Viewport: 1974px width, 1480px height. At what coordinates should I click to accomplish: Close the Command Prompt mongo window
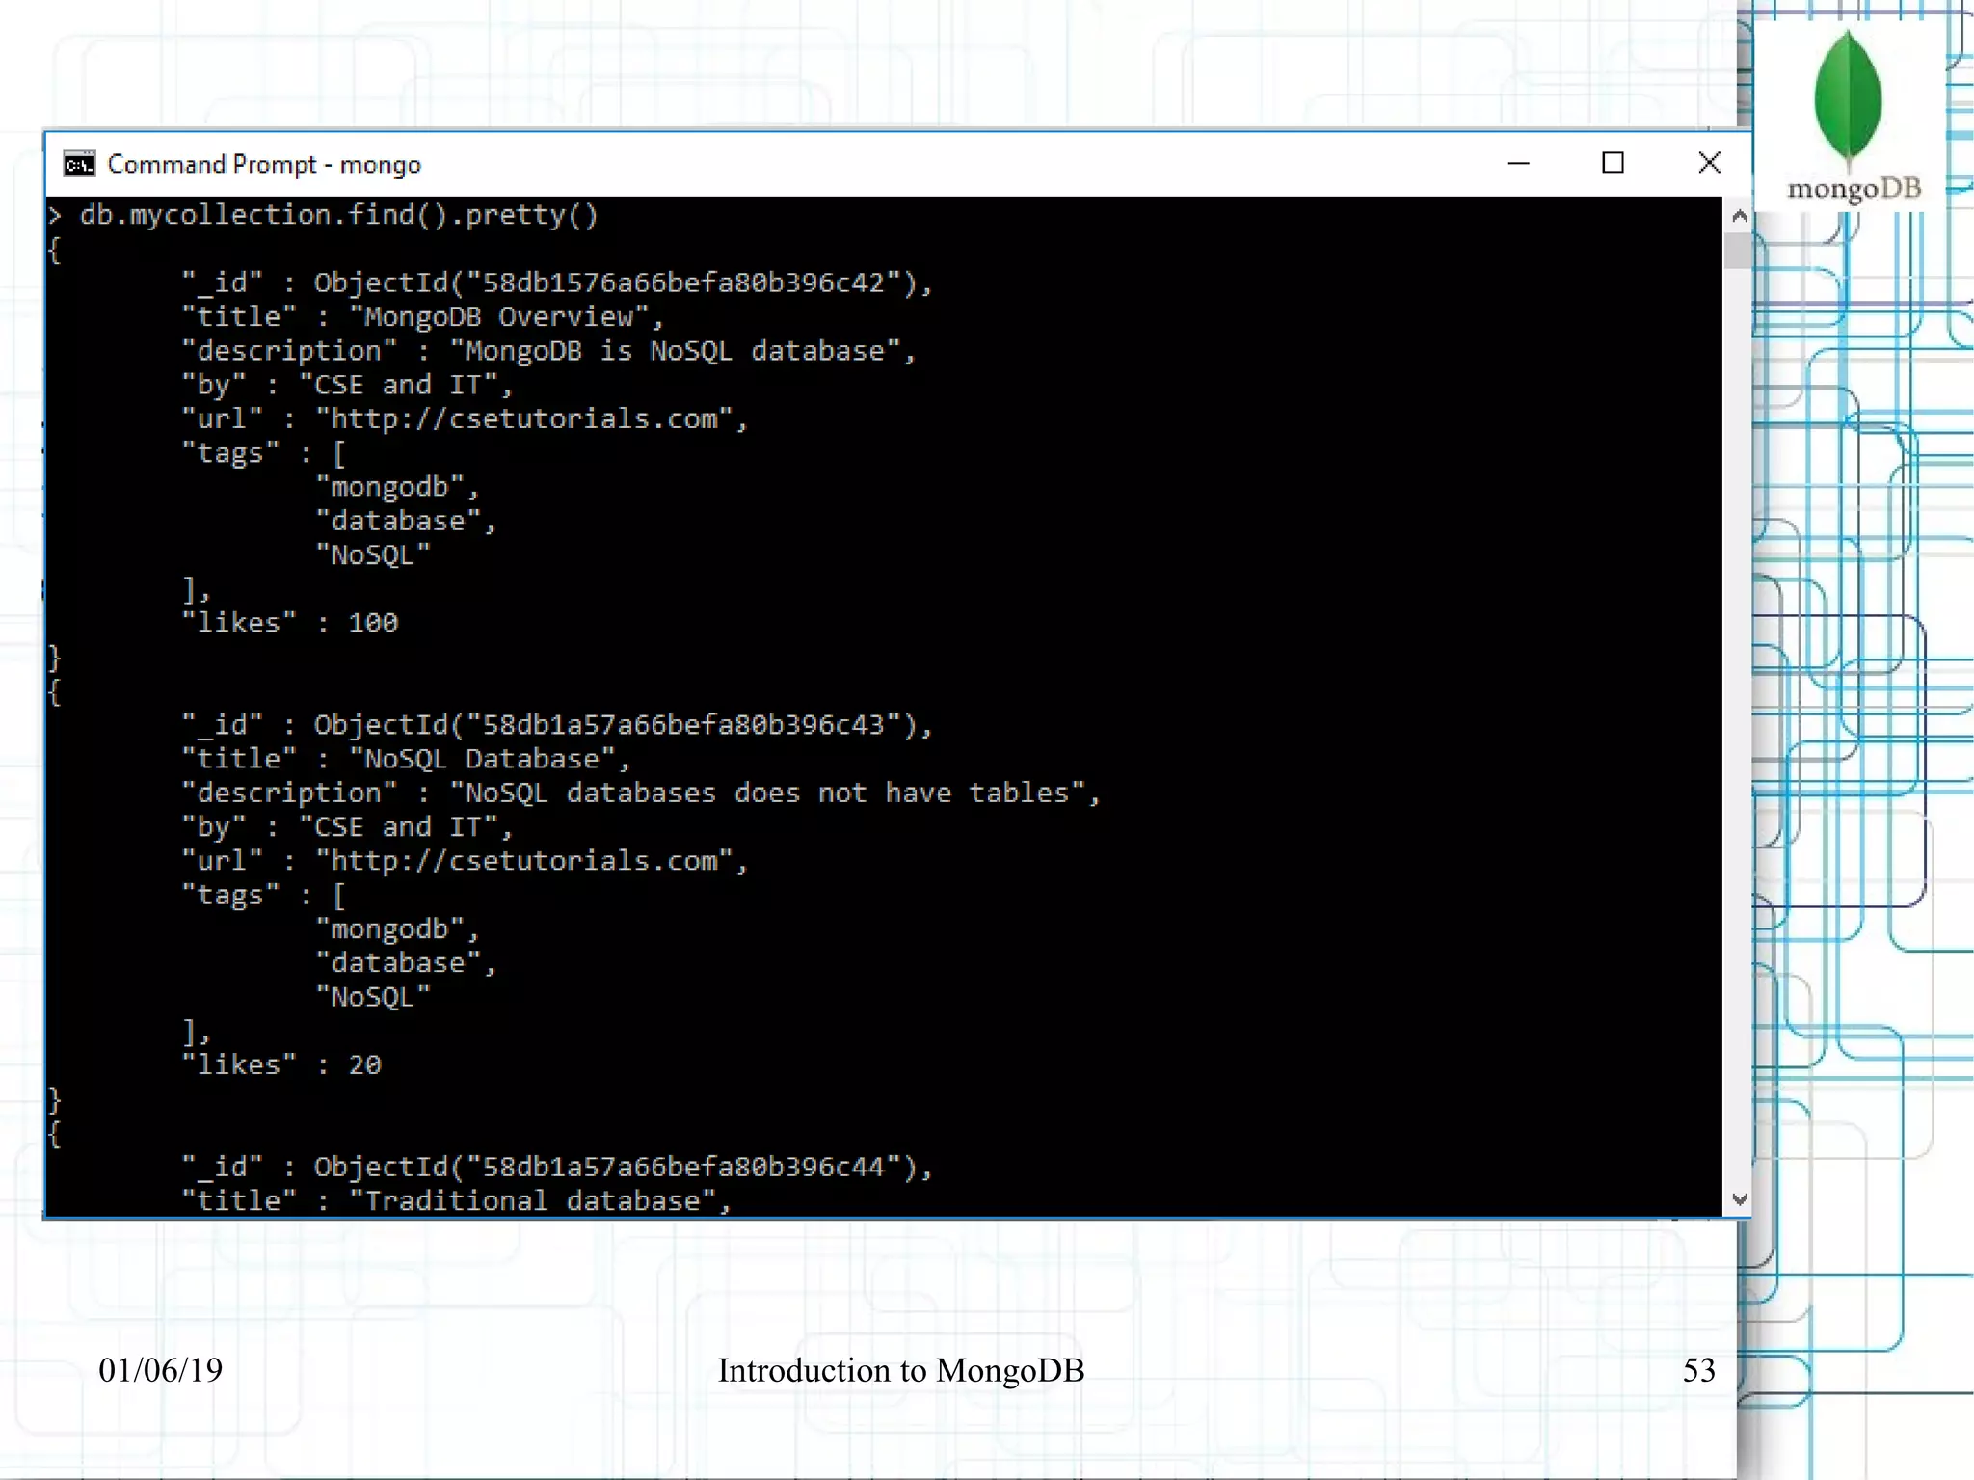tap(1709, 163)
